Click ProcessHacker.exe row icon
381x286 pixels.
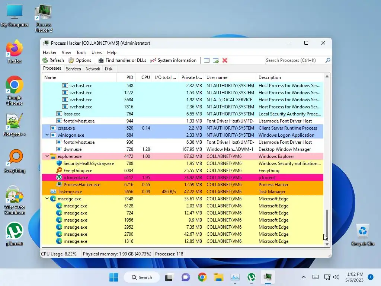point(59,185)
